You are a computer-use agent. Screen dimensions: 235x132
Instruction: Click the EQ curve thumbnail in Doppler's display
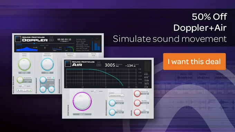[x=69, y=49]
